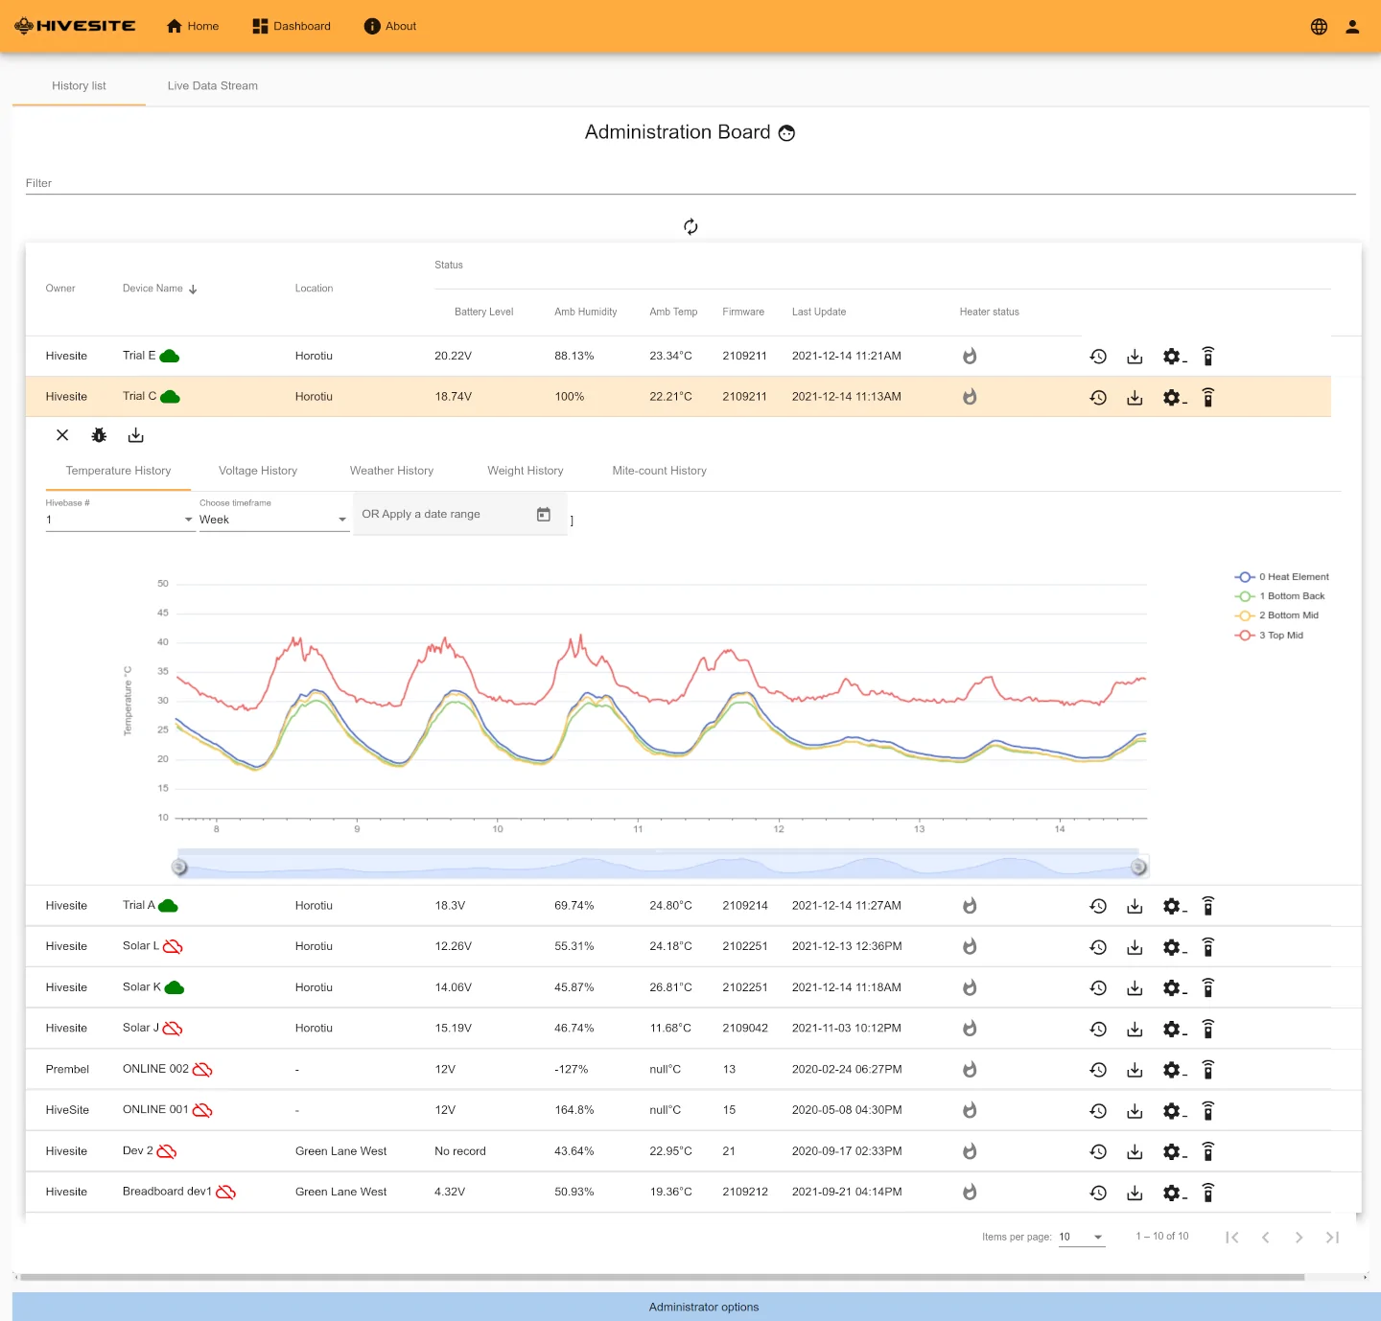Download the expanded panel chart data
This screenshot has width=1381, height=1321.
(x=136, y=435)
